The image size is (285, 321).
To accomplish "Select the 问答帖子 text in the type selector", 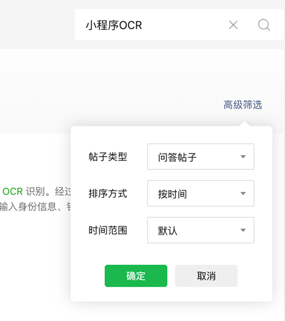I will [177, 157].
